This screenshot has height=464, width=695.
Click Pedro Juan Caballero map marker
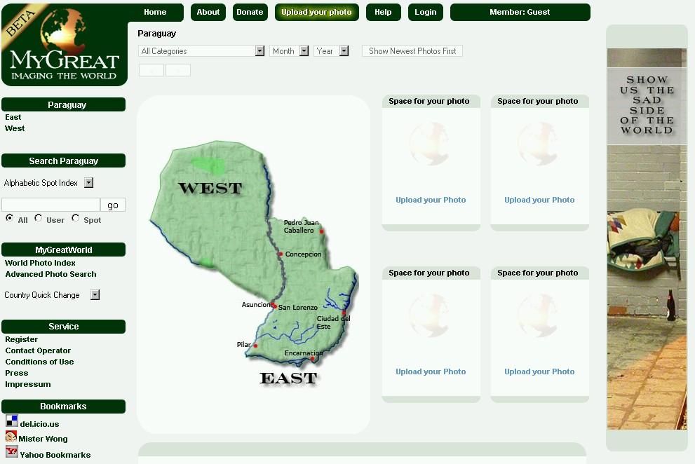(x=321, y=231)
